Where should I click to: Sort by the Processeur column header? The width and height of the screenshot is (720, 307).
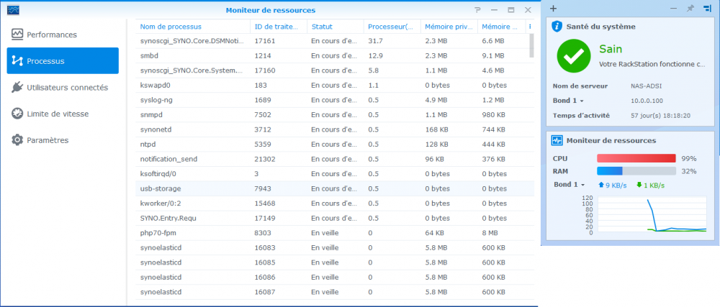pos(390,27)
